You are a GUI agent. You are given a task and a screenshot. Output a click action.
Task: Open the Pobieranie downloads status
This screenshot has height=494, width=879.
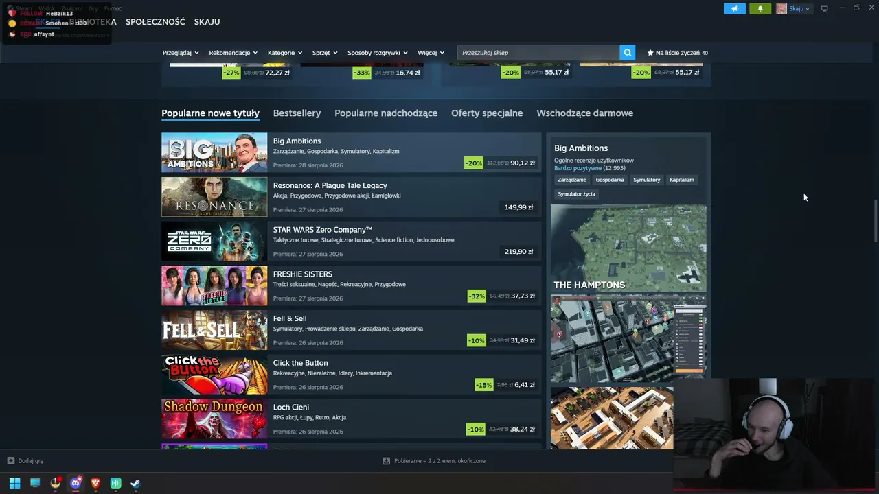coord(434,461)
